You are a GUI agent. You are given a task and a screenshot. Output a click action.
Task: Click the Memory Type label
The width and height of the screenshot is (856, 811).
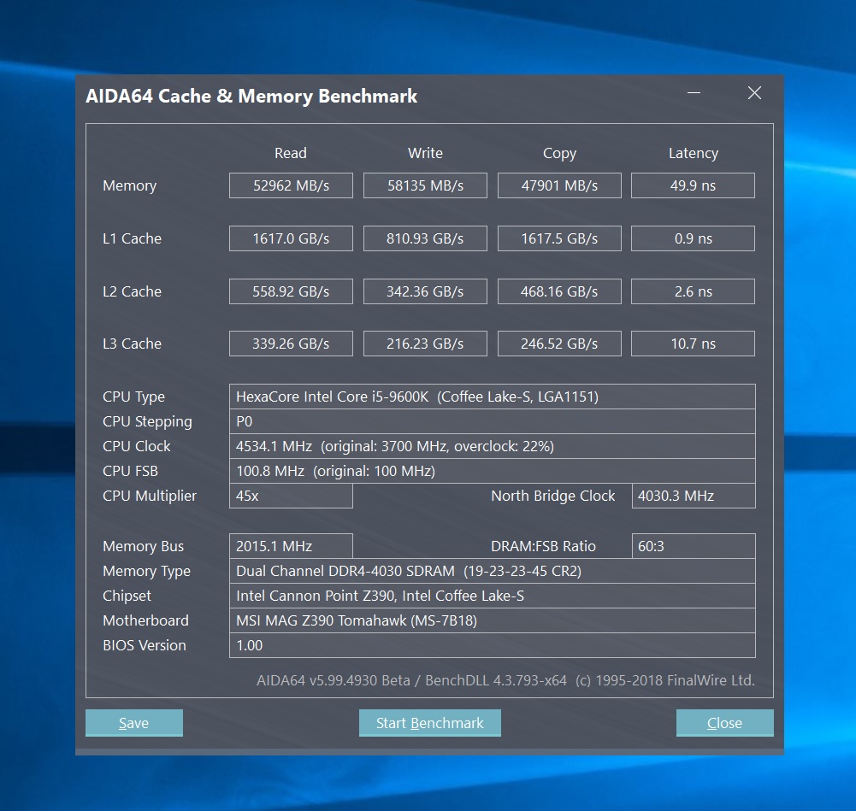coord(146,571)
